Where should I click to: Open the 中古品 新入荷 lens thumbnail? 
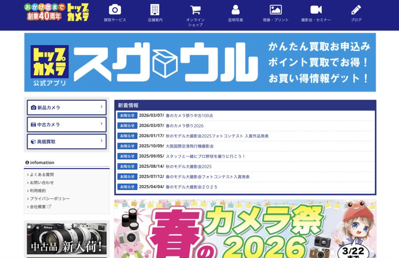point(67,239)
